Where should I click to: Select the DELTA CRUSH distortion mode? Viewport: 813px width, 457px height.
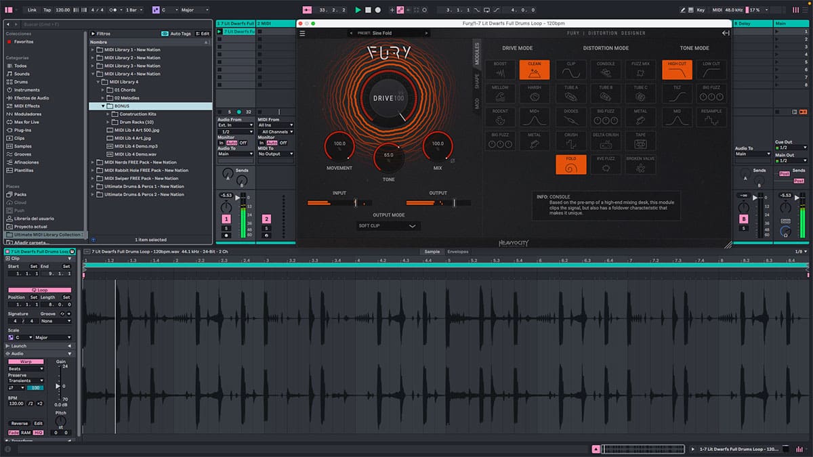(x=606, y=141)
